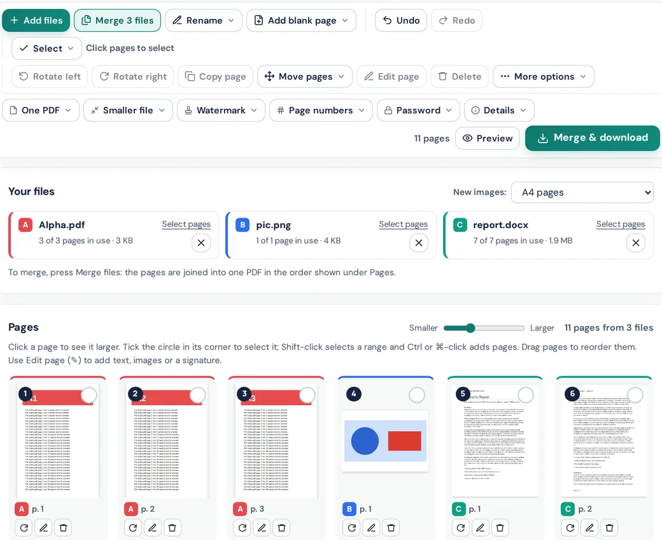Select page 5 with its corner circle

526,395
